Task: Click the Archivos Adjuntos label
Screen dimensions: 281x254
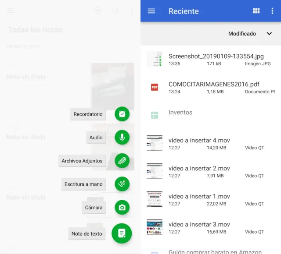Action: click(x=82, y=161)
